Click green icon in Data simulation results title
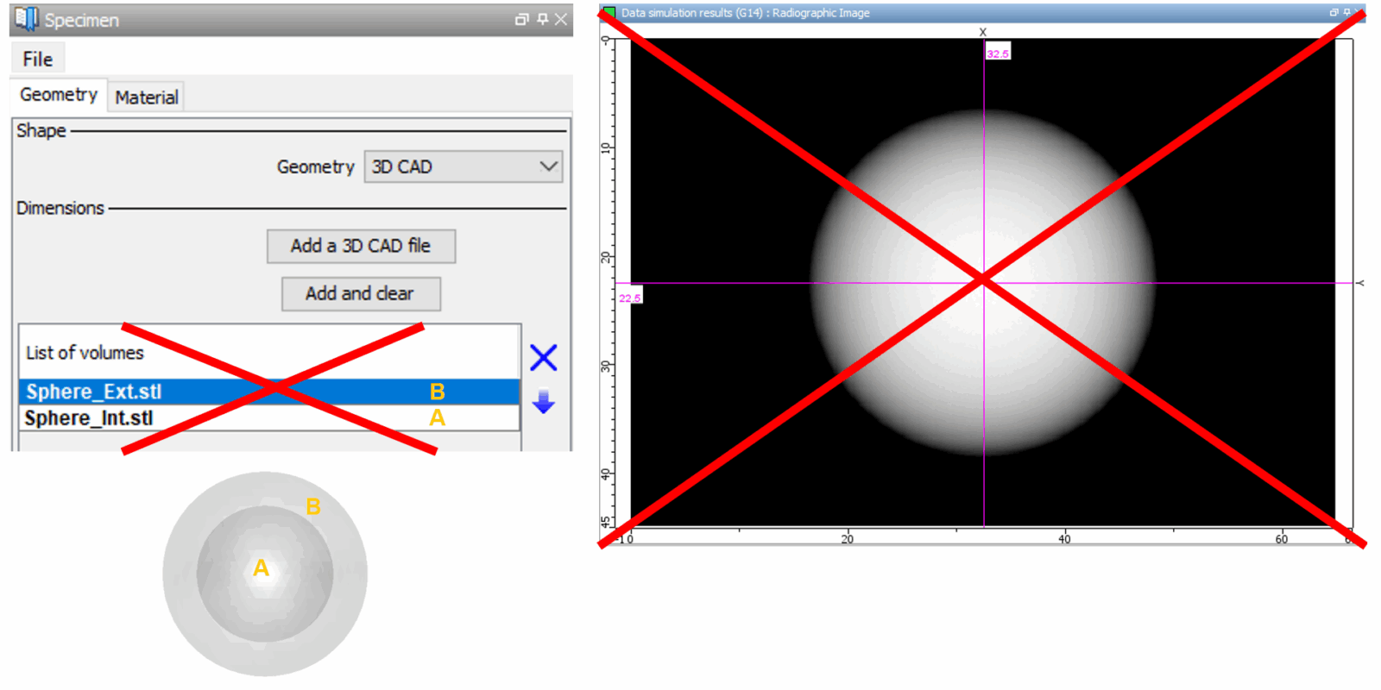The image size is (1381, 690). pos(609,13)
